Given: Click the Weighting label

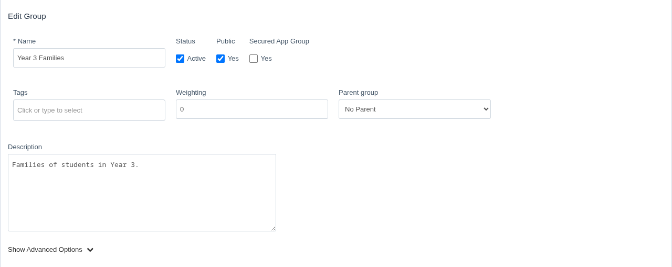Looking at the screenshot, I should (x=191, y=93).
